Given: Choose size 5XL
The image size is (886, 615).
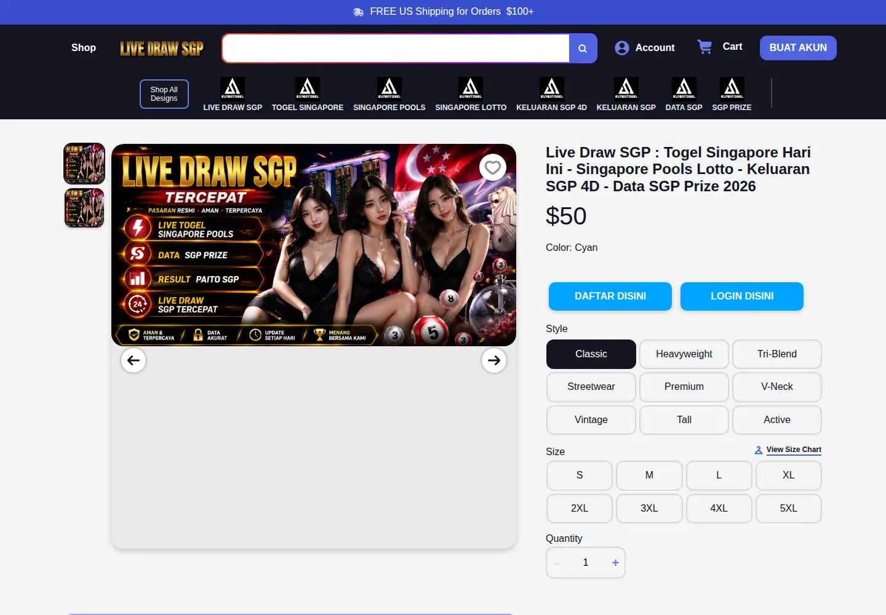Looking at the screenshot, I should click(789, 509).
